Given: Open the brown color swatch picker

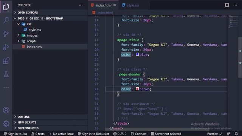Looking at the screenshot, I should [137, 89].
